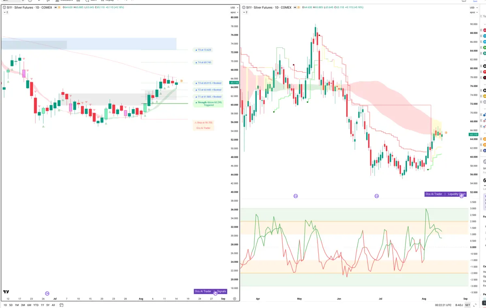The width and height of the screenshot is (486, 308).
Task: Toggle B-ADJ back adjustment
Action: [459, 305]
